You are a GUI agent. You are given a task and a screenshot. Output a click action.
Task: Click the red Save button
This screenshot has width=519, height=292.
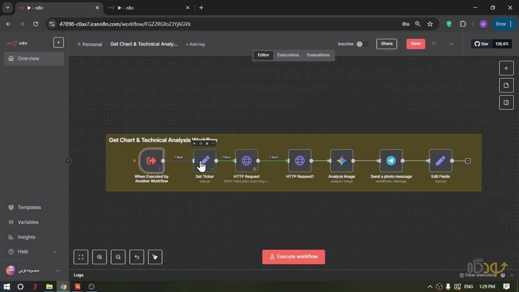coord(416,44)
